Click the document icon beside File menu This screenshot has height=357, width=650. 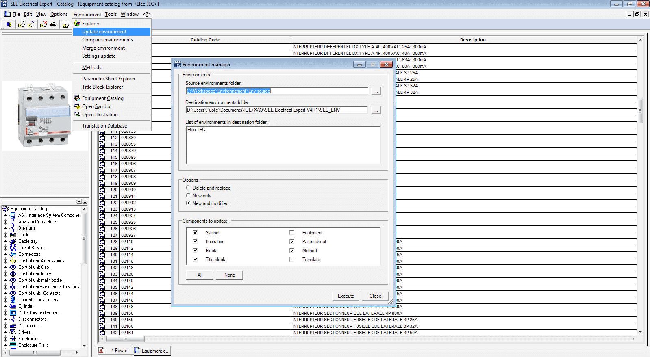tap(7, 14)
